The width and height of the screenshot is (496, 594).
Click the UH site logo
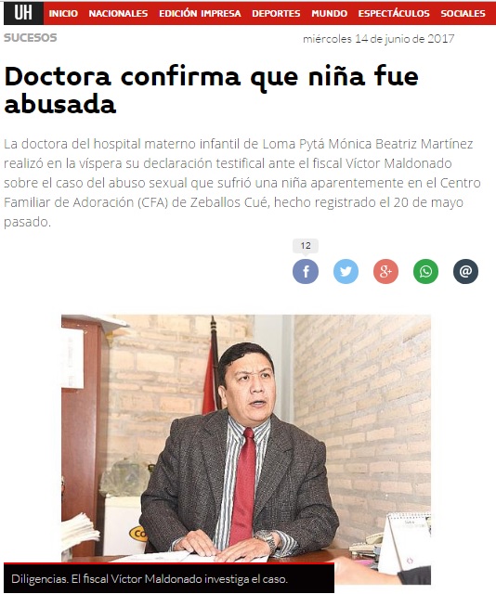tap(23, 13)
